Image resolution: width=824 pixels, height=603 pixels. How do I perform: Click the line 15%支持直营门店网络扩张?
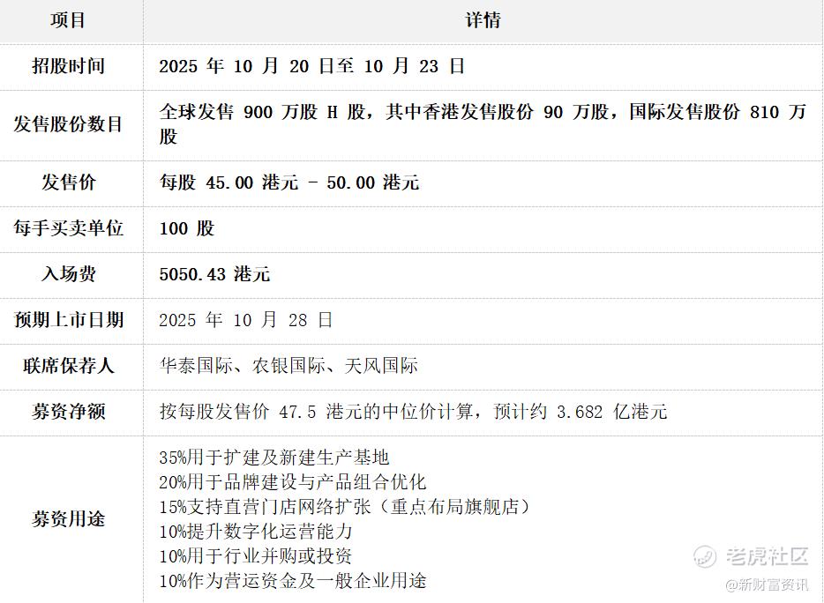click(266, 507)
